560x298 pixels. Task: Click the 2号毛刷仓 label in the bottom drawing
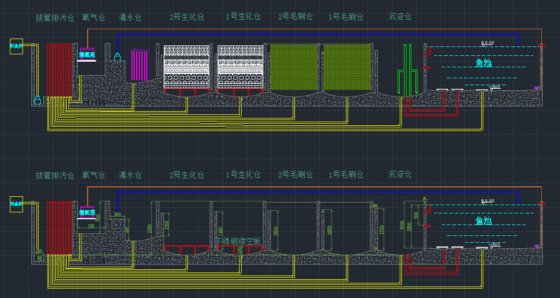[295, 174]
